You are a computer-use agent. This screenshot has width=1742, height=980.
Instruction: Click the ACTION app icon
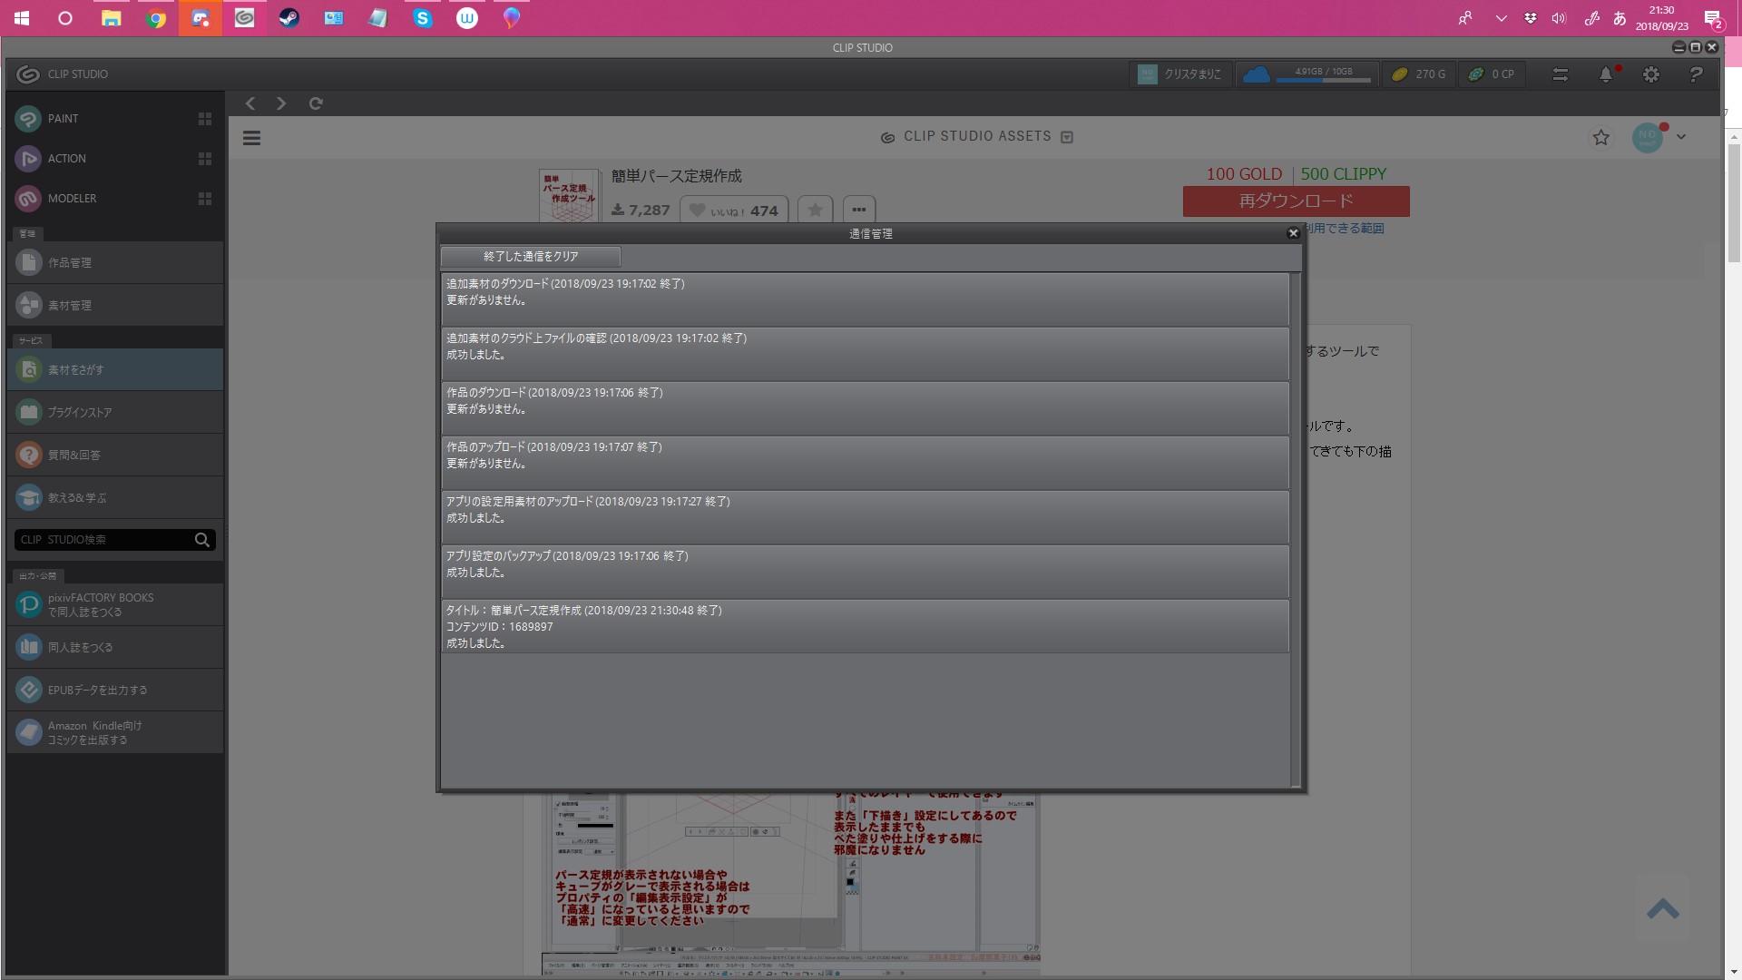pyautogui.click(x=29, y=159)
